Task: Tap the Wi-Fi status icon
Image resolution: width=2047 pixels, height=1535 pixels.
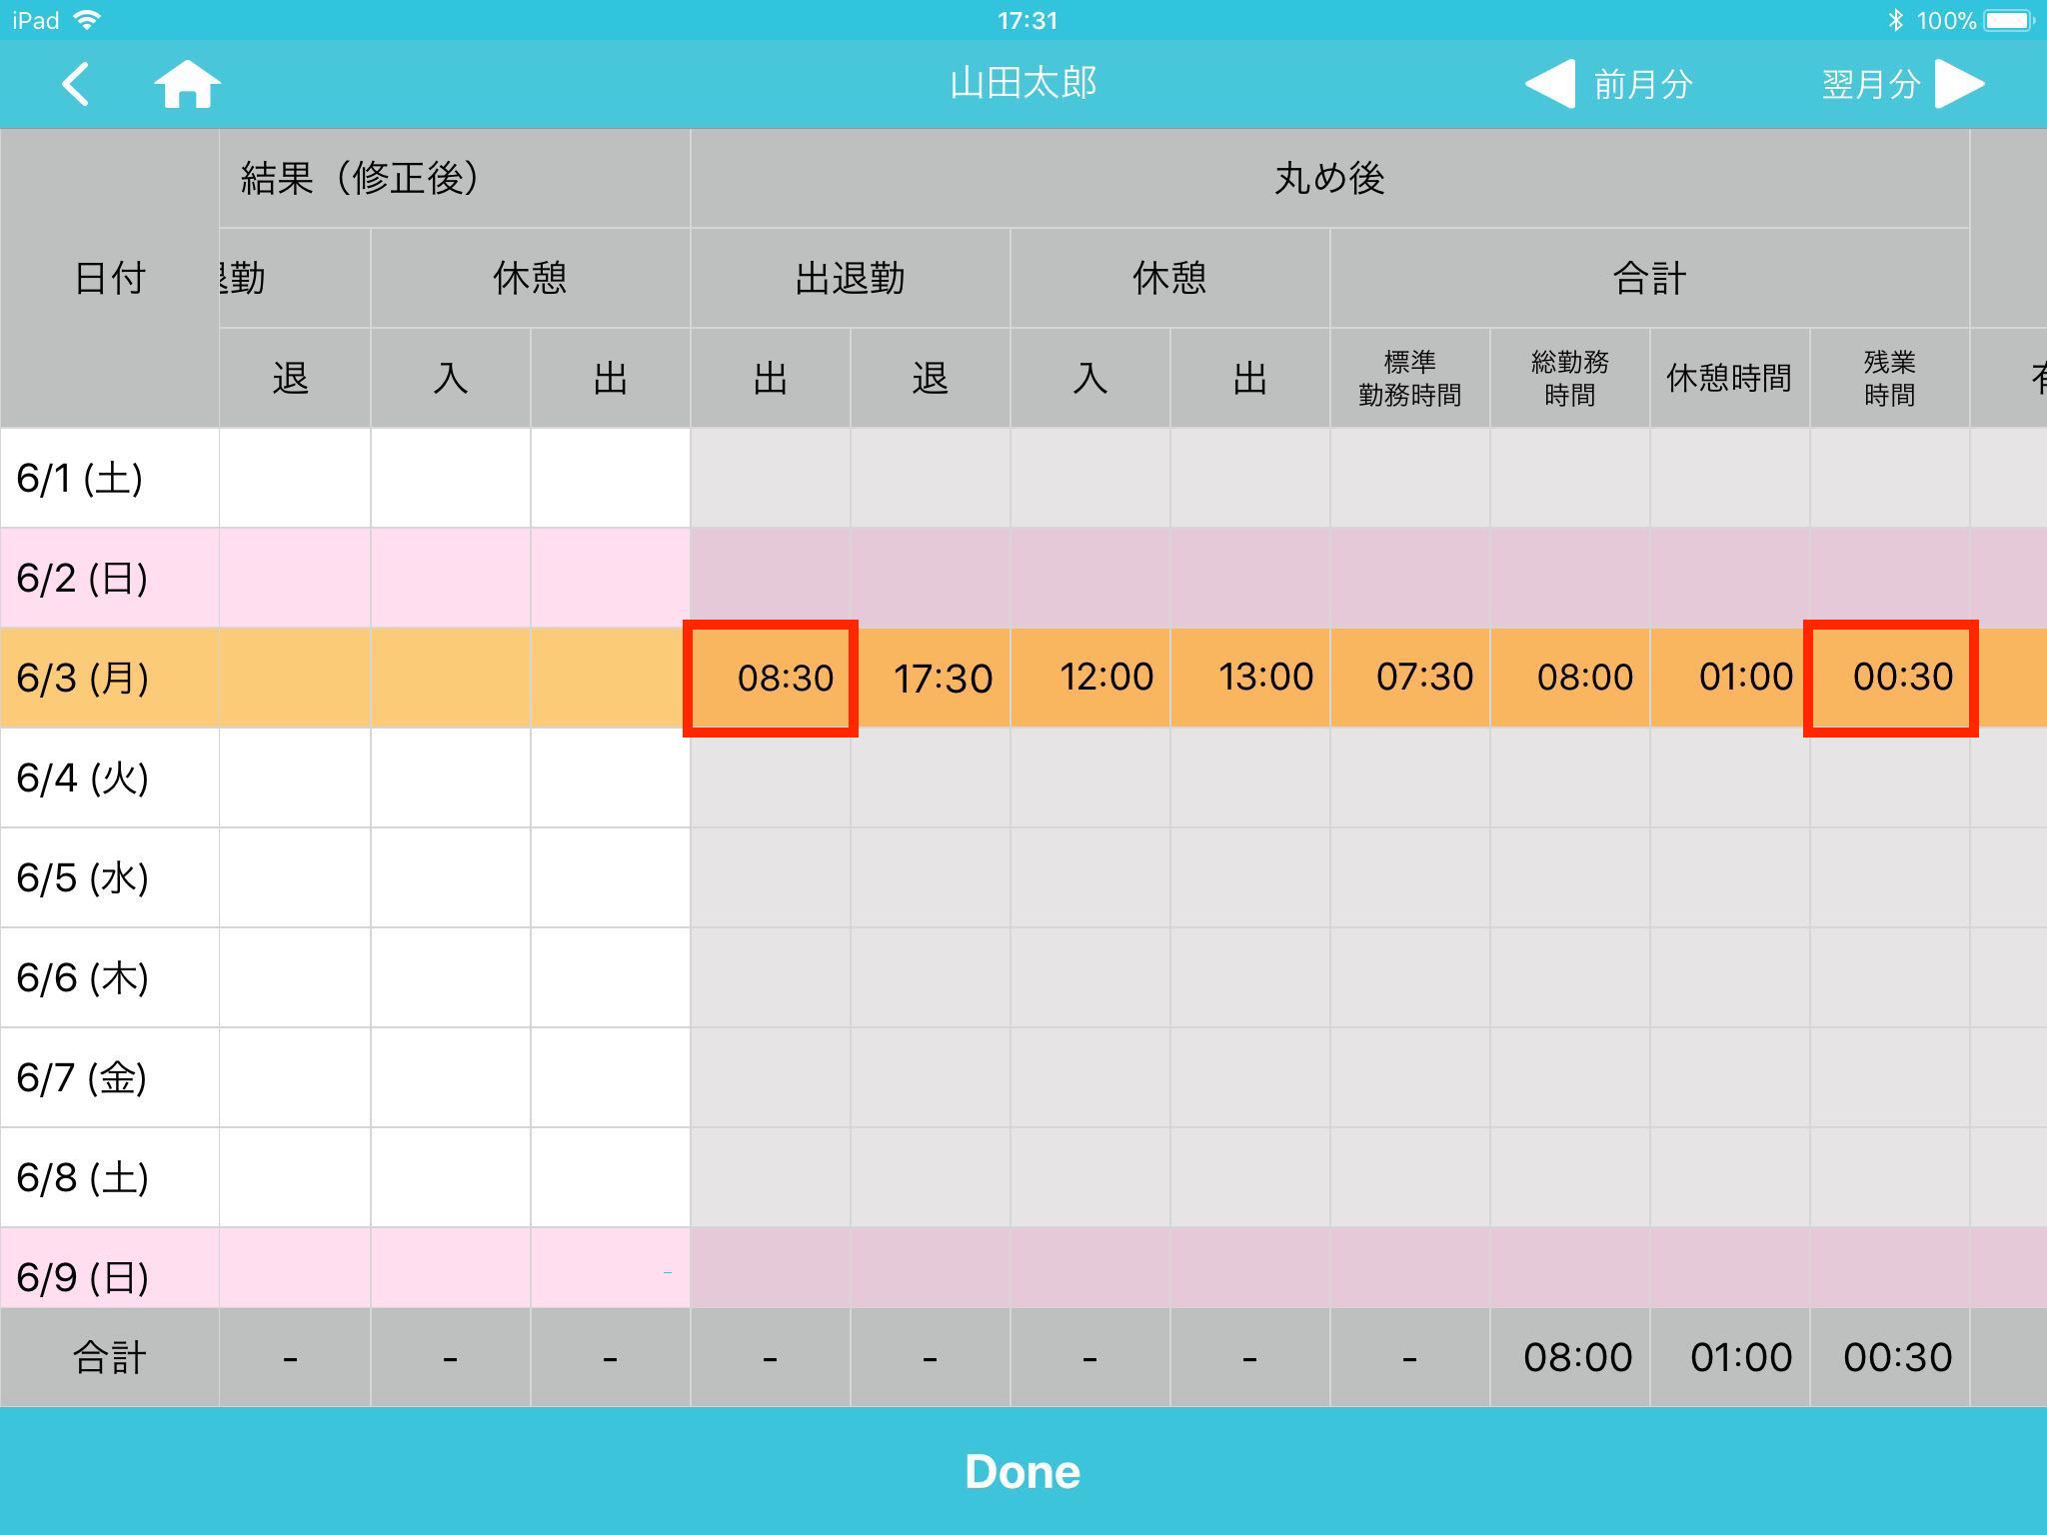Action: coord(88,20)
